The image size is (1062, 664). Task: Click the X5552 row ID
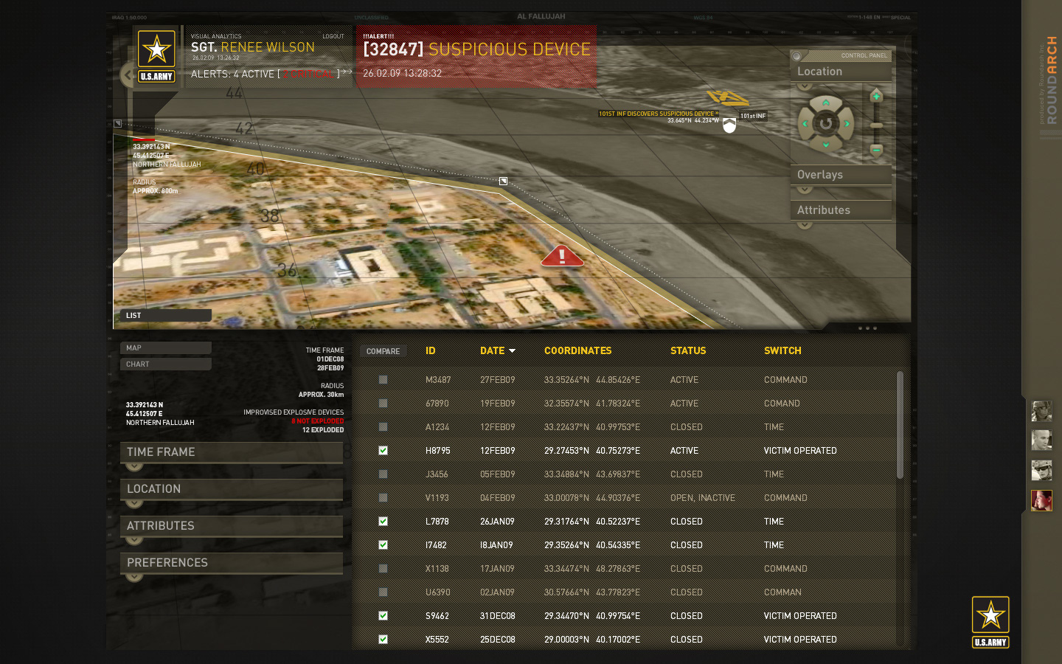pyautogui.click(x=437, y=640)
